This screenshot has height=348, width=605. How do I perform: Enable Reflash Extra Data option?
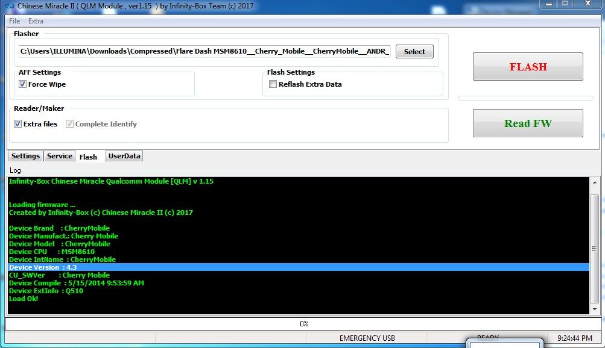click(x=273, y=84)
